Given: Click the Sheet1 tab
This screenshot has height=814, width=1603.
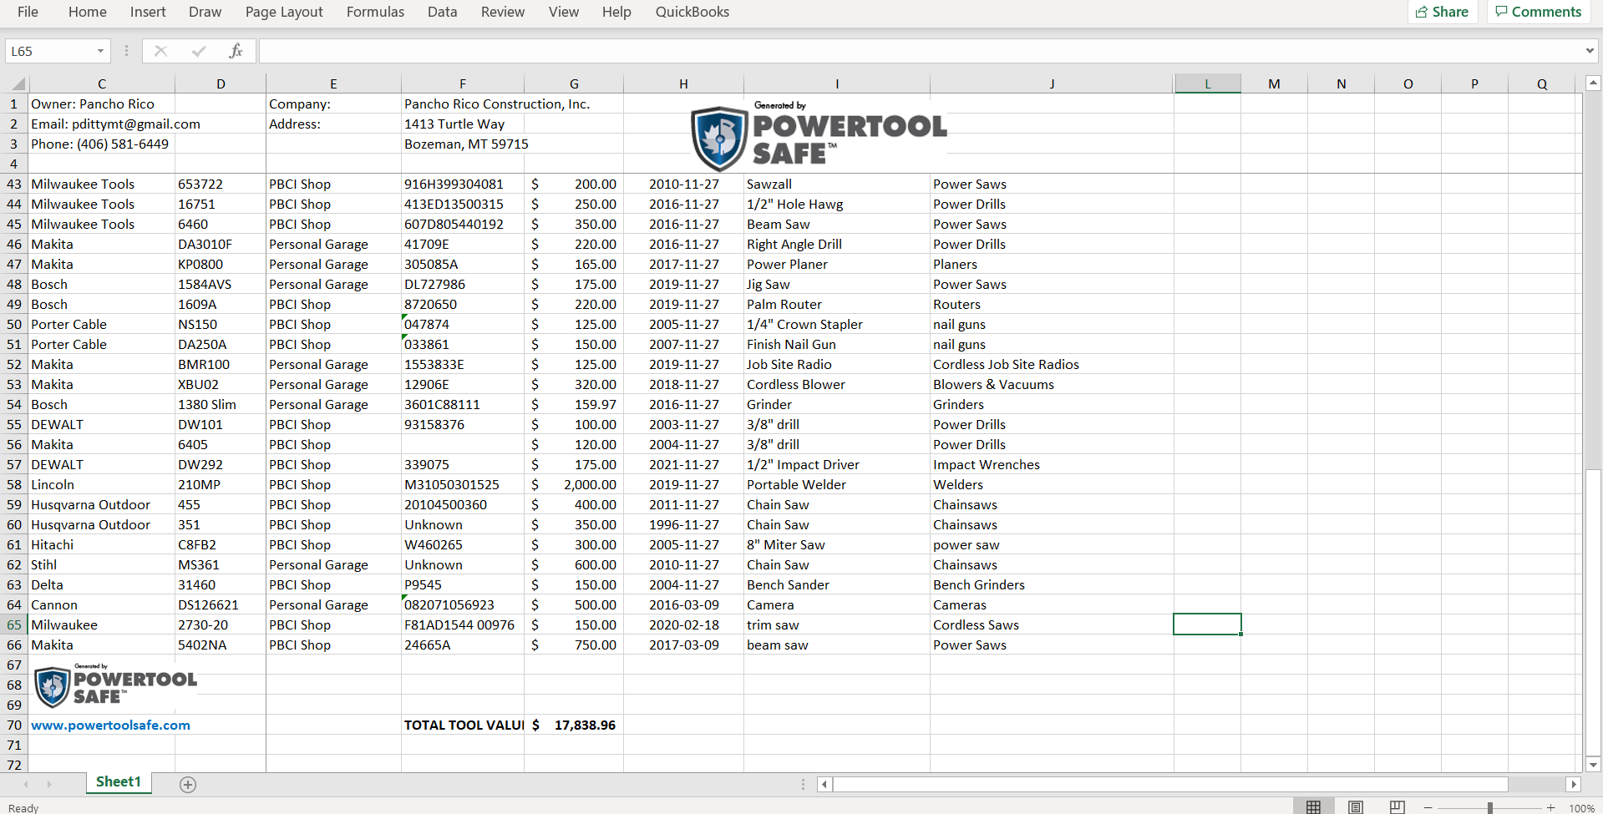Looking at the screenshot, I should pos(119,781).
